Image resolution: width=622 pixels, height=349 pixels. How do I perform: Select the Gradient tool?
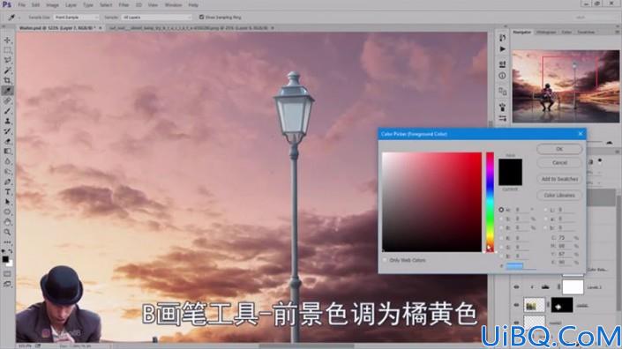coord(8,152)
